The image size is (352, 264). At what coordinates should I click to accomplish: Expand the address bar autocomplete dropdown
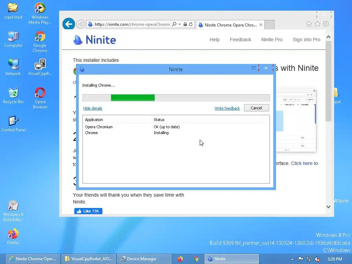[179, 24]
